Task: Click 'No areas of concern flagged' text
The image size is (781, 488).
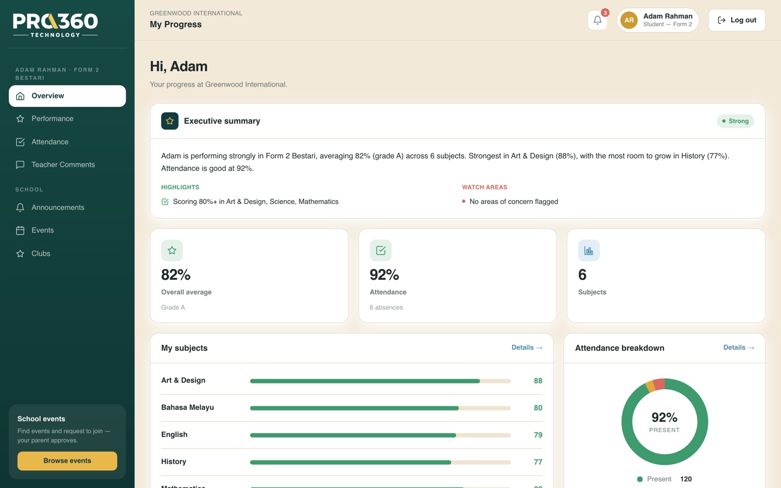Action: pyautogui.click(x=514, y=202)
